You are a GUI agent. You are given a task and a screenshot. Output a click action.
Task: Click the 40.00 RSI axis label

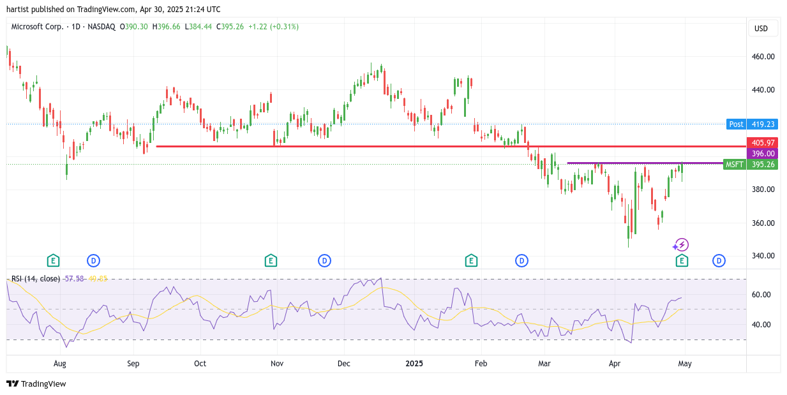(x=761, y=325)
